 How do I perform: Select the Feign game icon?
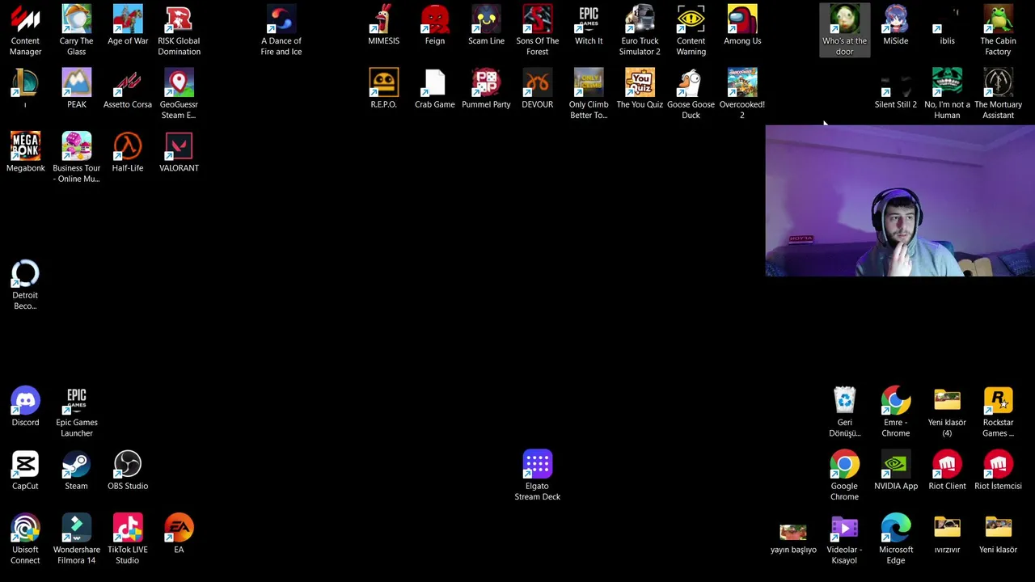click(435, 25)
